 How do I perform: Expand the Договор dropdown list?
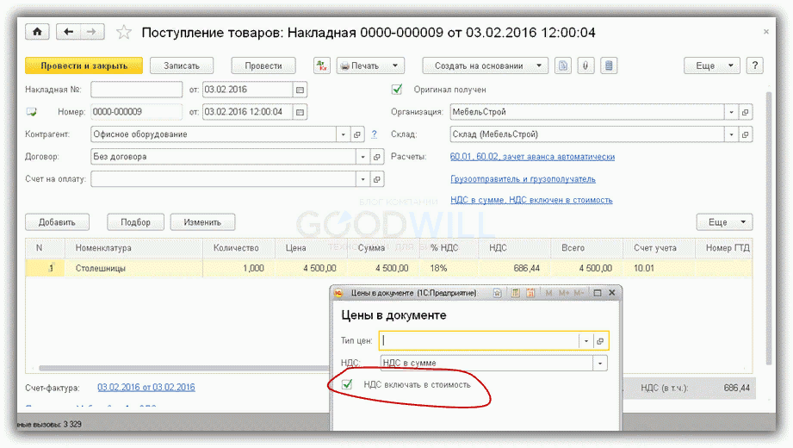(x=362, y=157)
